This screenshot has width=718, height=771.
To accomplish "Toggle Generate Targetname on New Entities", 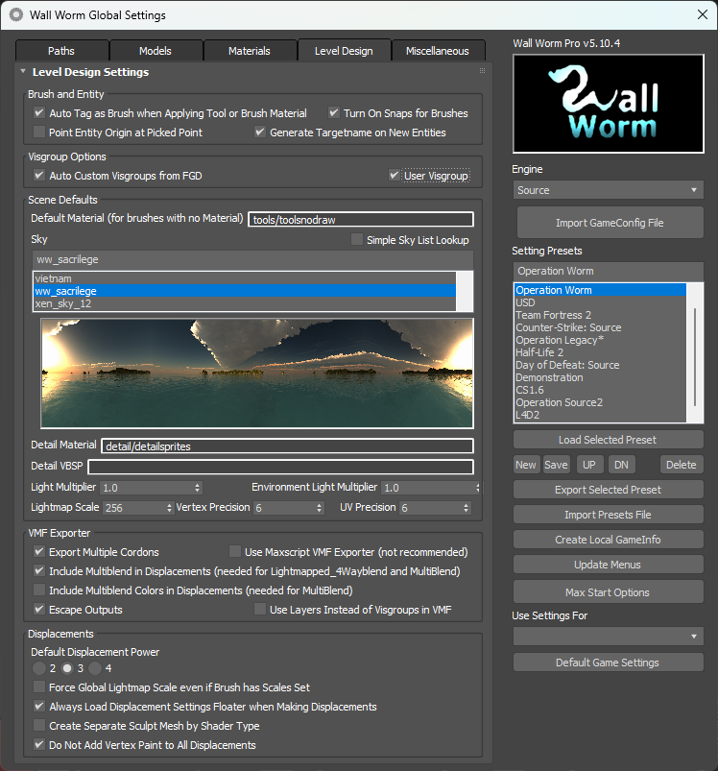I will click(260, 133).
